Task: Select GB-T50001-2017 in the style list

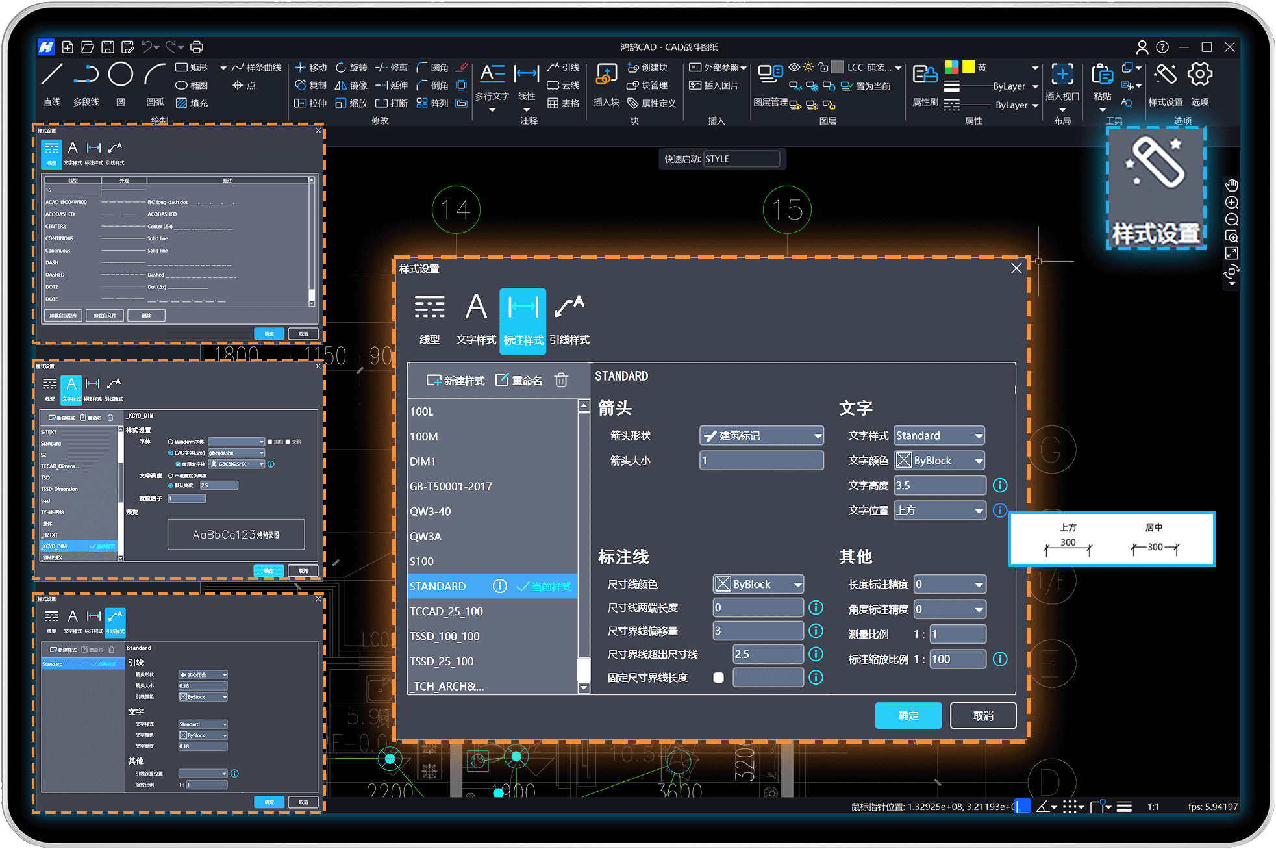Action: [451, 487]
